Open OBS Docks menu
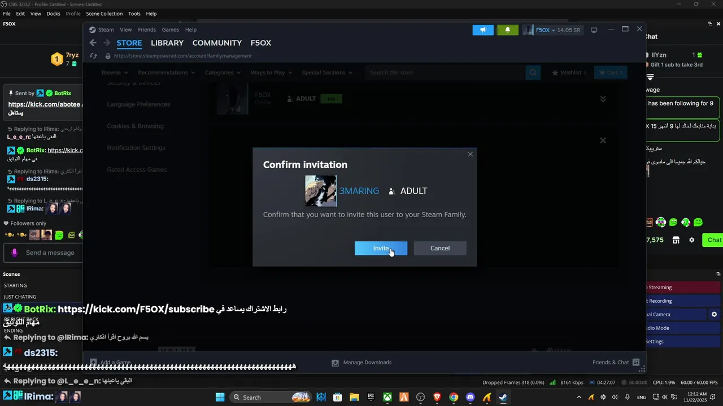 pos(53,14)
